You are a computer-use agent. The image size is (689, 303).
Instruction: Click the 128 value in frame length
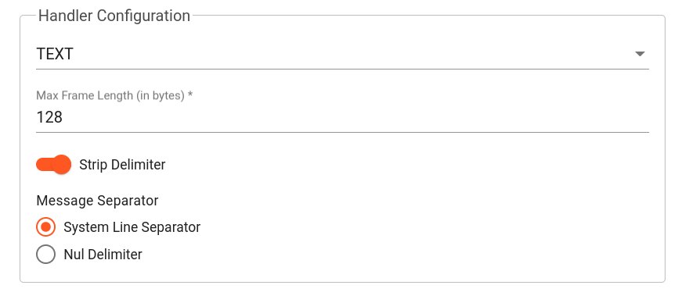[49, 117]
